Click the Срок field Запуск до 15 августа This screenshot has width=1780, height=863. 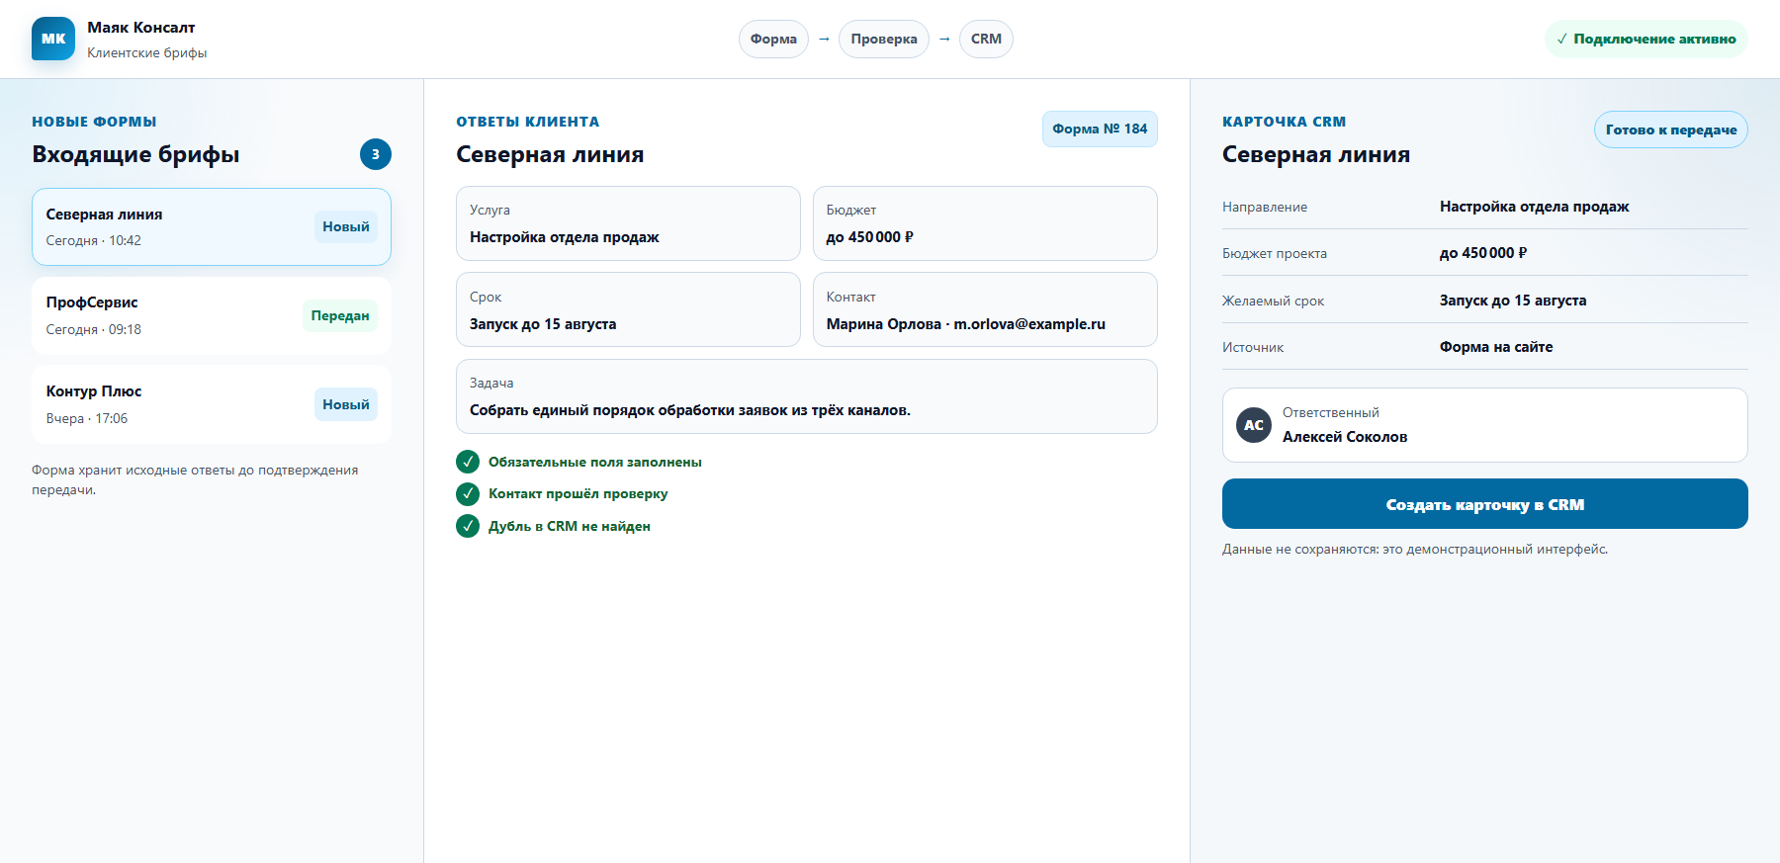tap(628, 309)
